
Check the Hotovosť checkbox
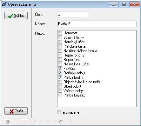click(x=60, y=33)
